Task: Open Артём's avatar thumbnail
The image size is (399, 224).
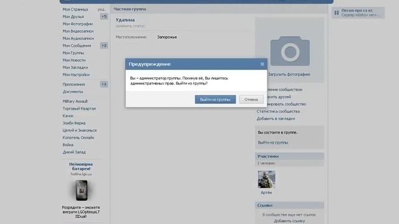Action: (266, 179)
